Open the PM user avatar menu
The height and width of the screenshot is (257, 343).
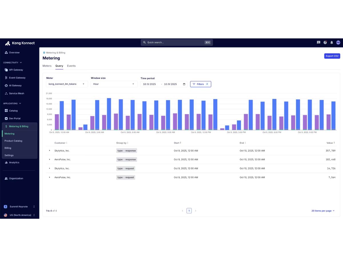[338, 42]
